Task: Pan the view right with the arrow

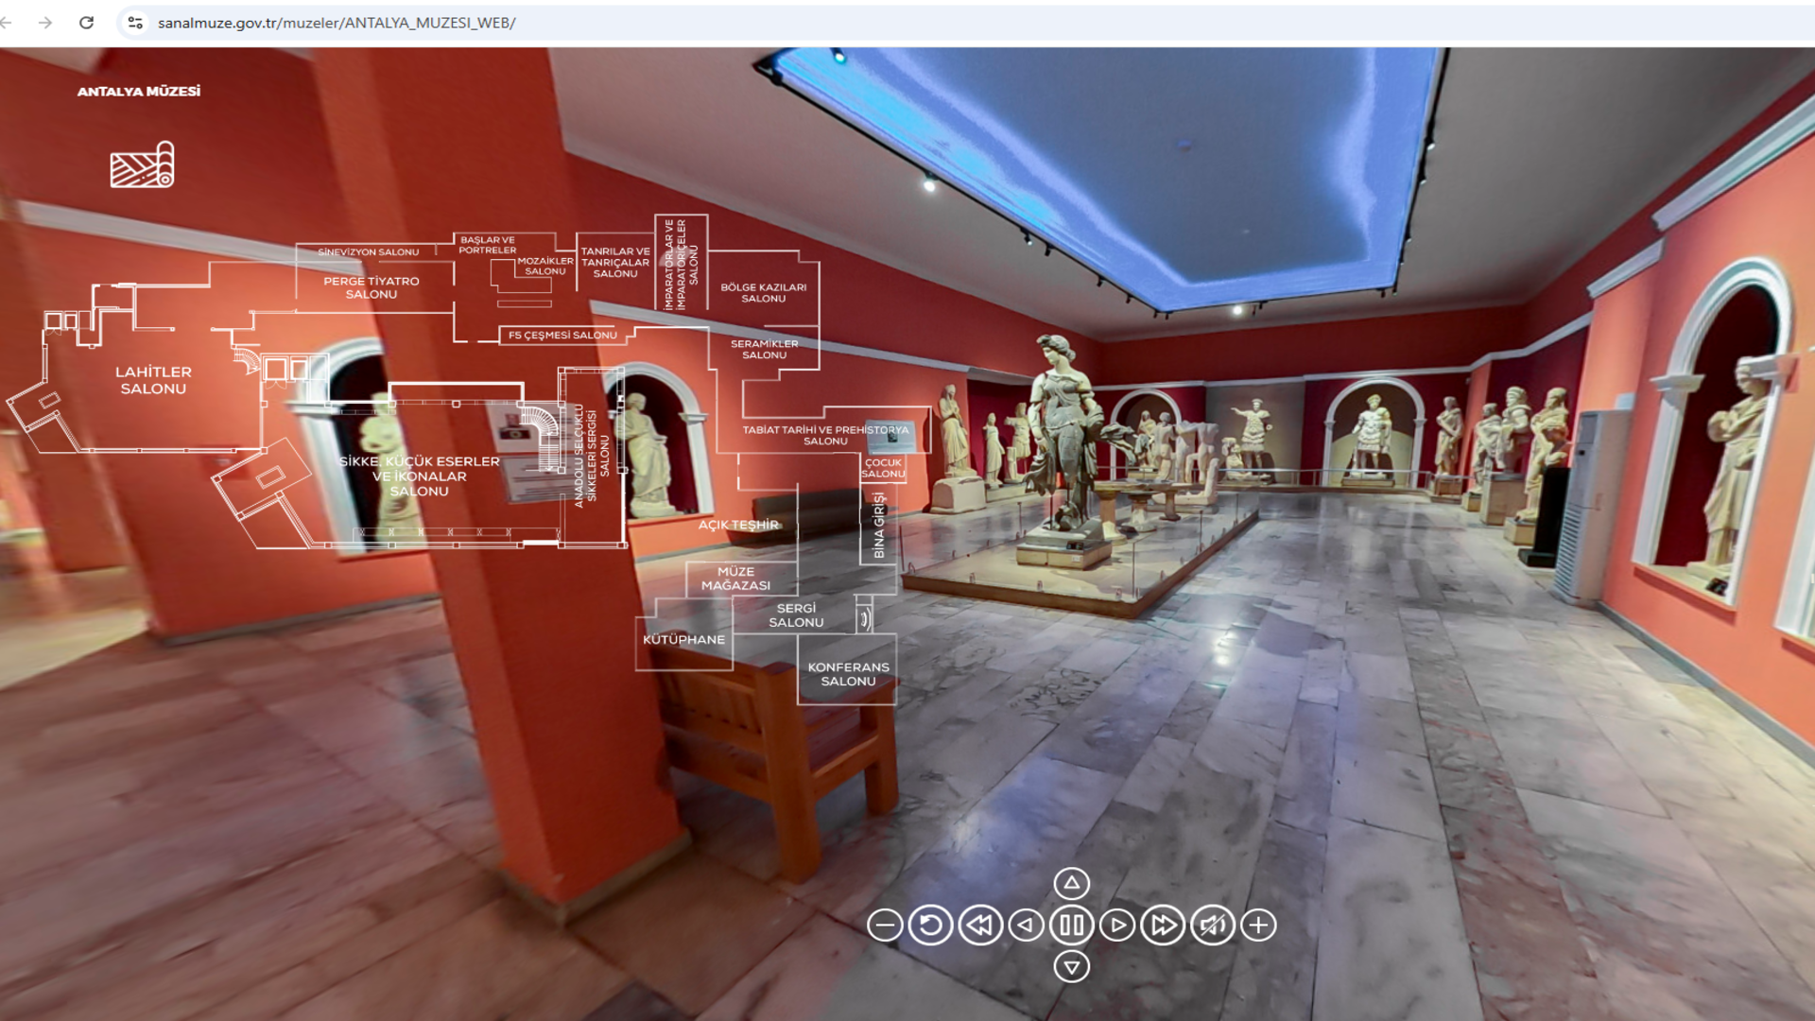Action: (1117, 926)
